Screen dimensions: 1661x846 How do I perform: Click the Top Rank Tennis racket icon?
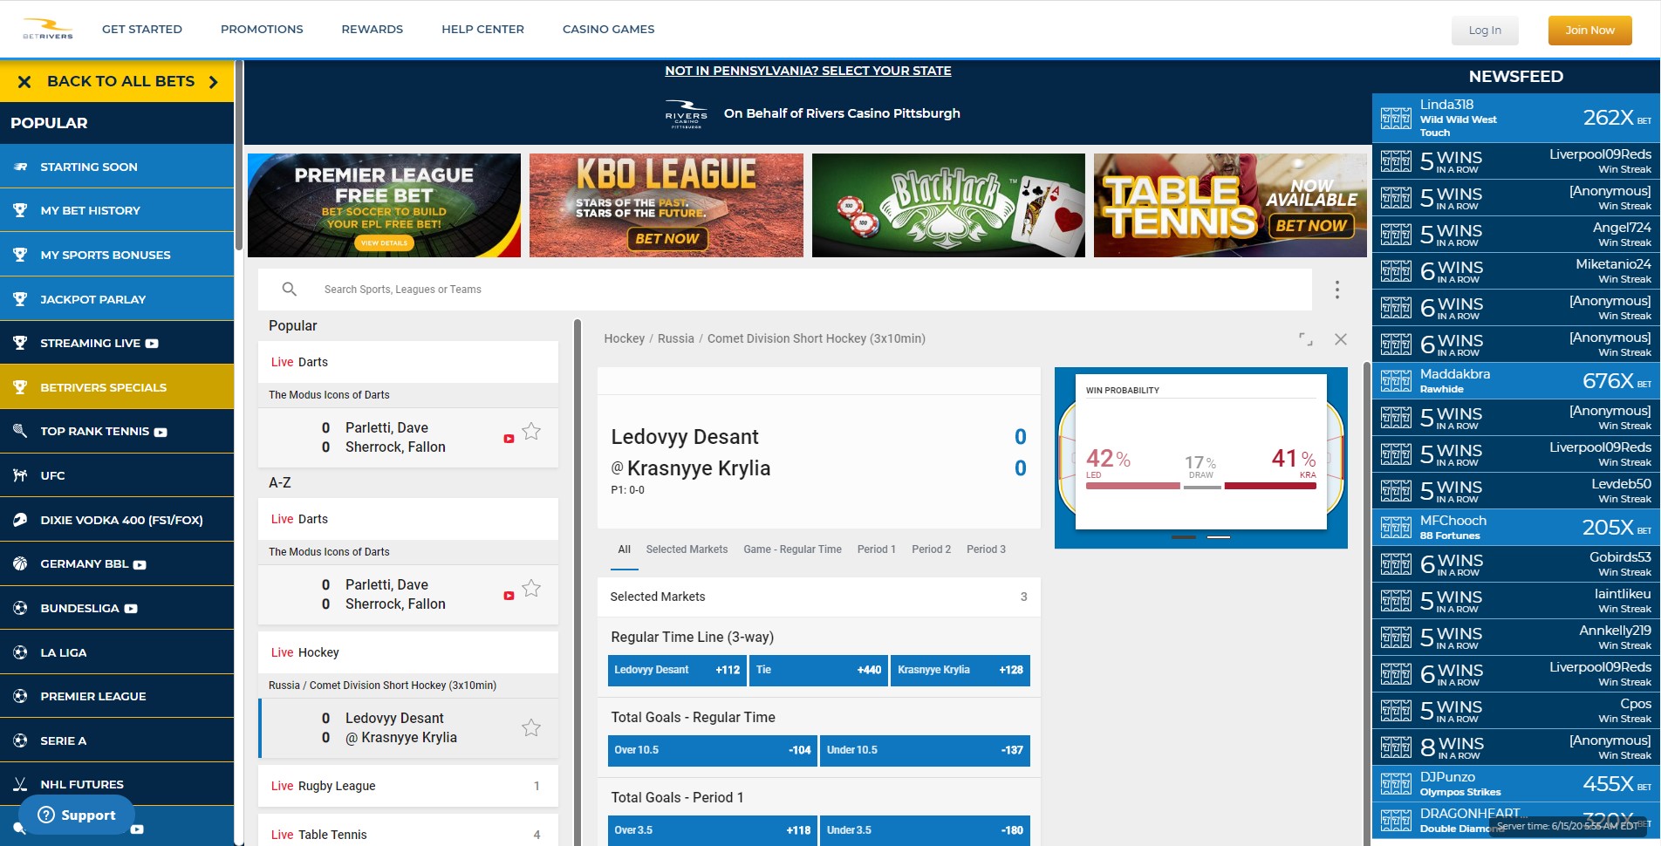tap(20, 431)
